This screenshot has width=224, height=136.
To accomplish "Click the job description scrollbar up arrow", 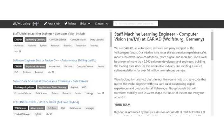I will point(212,31).
